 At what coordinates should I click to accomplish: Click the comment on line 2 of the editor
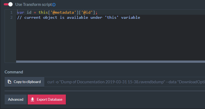pos(78,17)
